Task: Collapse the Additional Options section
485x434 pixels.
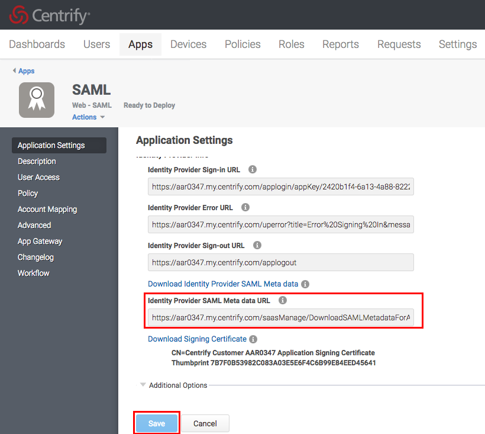Action: tap(143, 385)
